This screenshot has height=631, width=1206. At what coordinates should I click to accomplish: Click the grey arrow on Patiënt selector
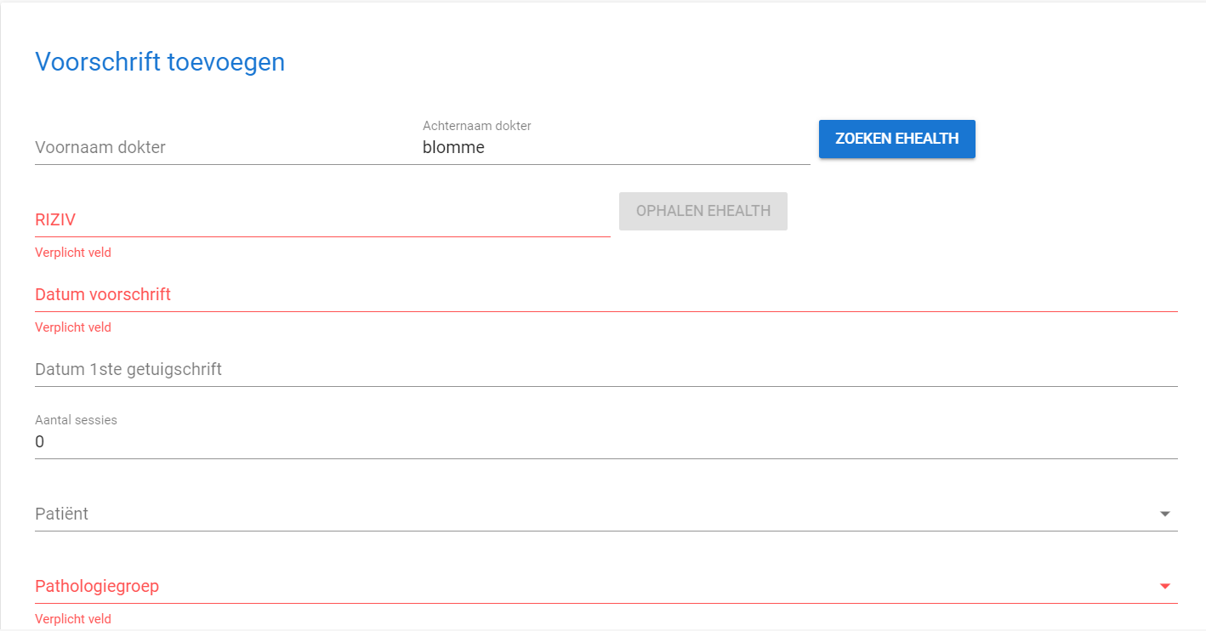click(1165, 514)
